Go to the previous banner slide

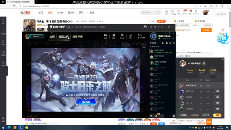pos(29,64)
